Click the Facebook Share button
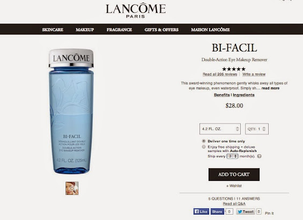 [x=217, y=211]
